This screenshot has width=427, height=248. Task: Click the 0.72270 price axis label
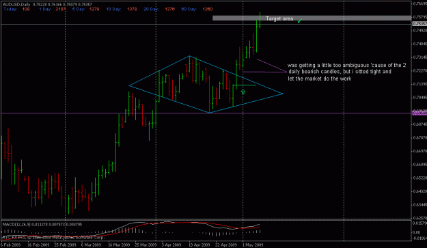420,70
